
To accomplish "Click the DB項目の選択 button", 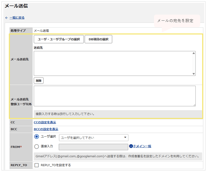I will point(98,39).
